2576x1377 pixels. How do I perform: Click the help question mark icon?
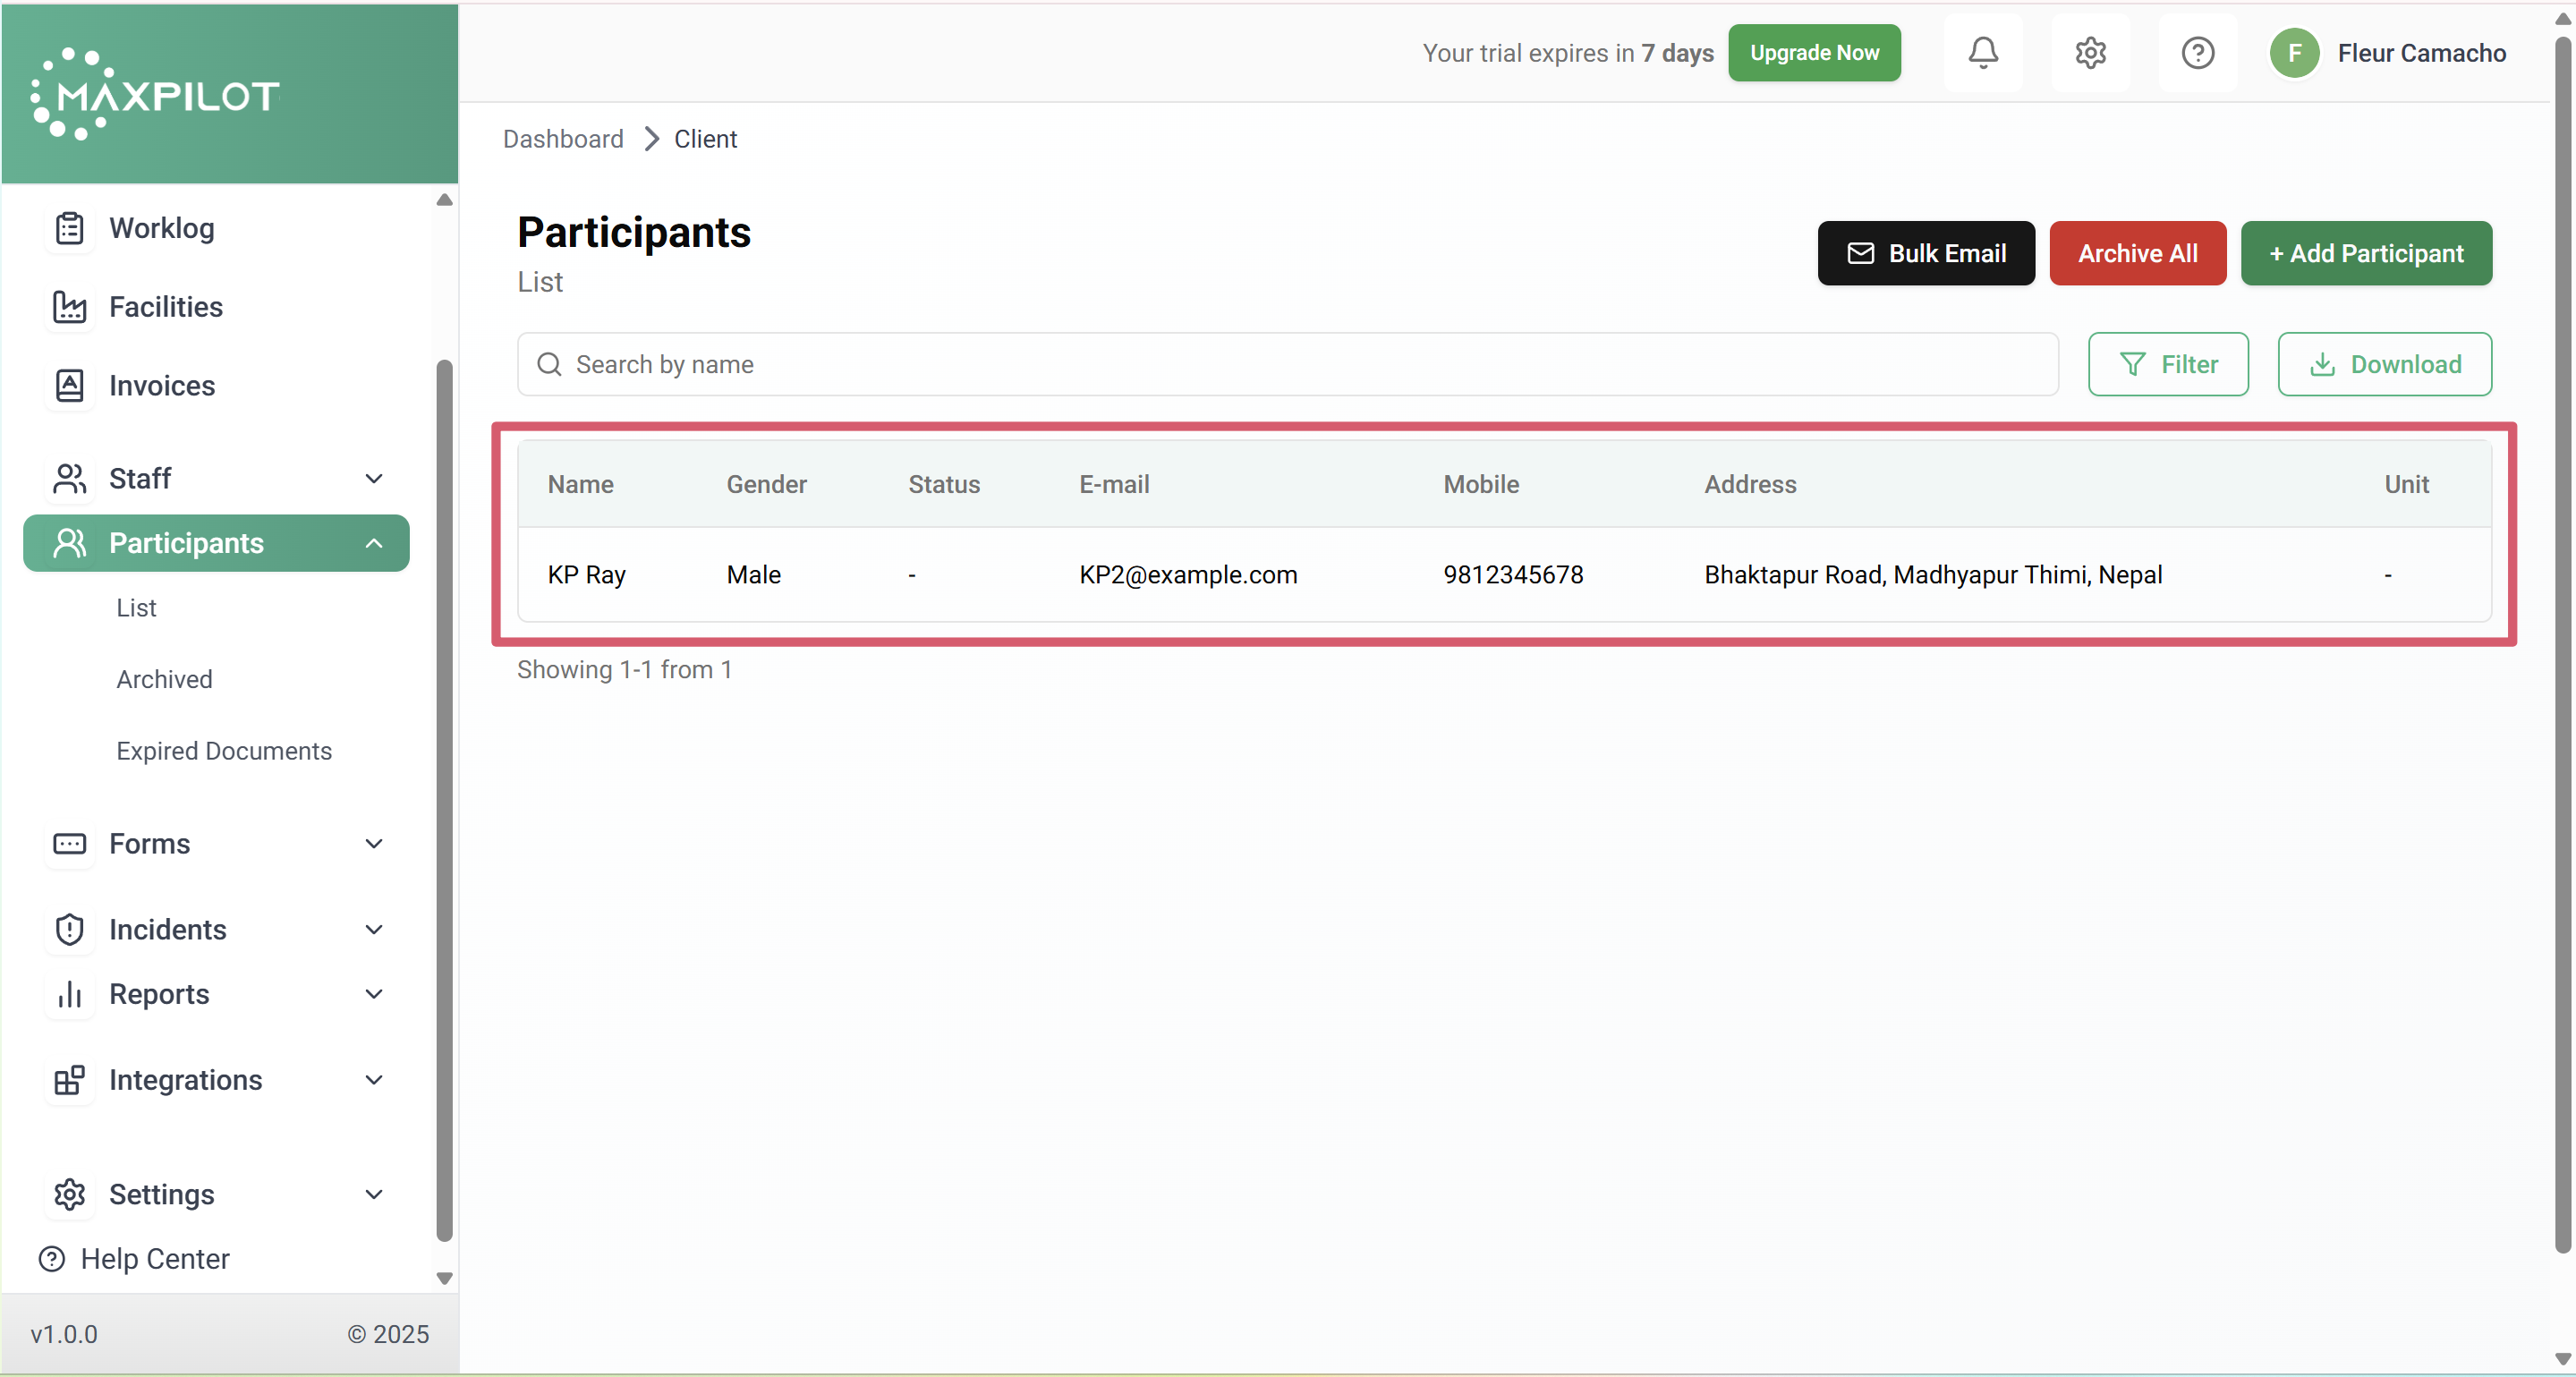[x=2197, y=53]
